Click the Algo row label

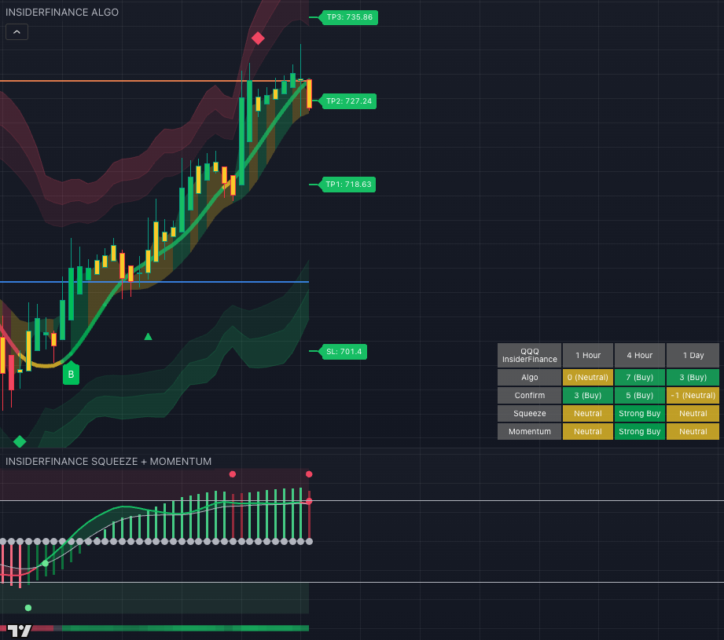tap(530, 377)
